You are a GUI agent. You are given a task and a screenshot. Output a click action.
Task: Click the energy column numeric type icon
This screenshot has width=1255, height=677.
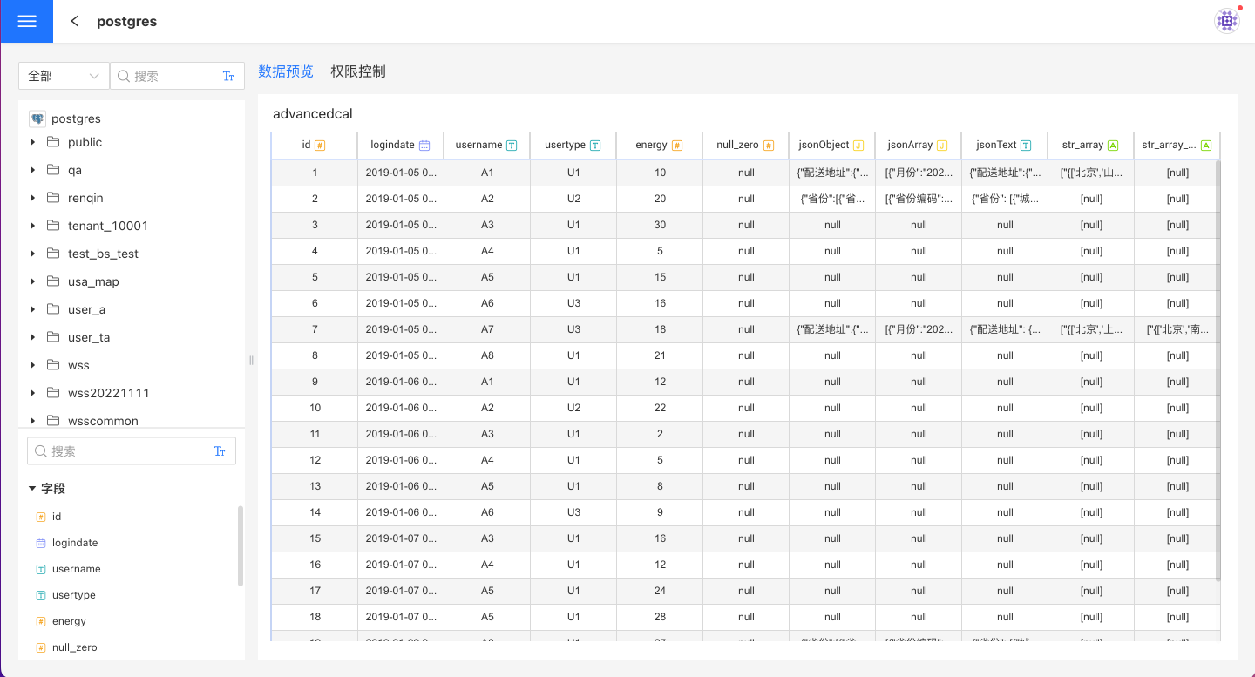point(677,146)
